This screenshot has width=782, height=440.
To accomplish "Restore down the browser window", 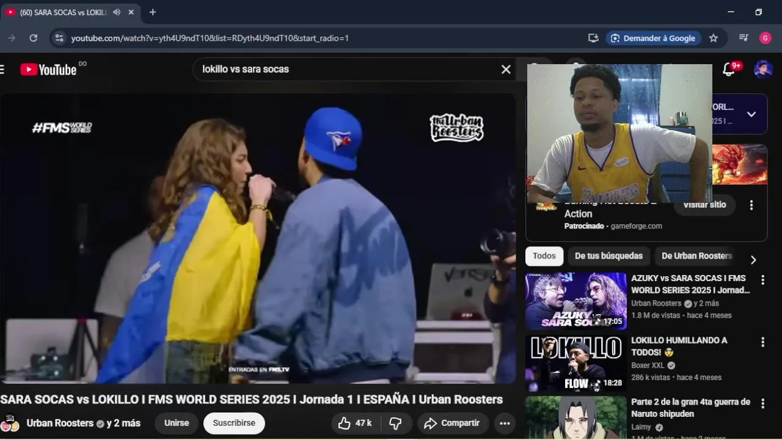I will pos(759,12).
